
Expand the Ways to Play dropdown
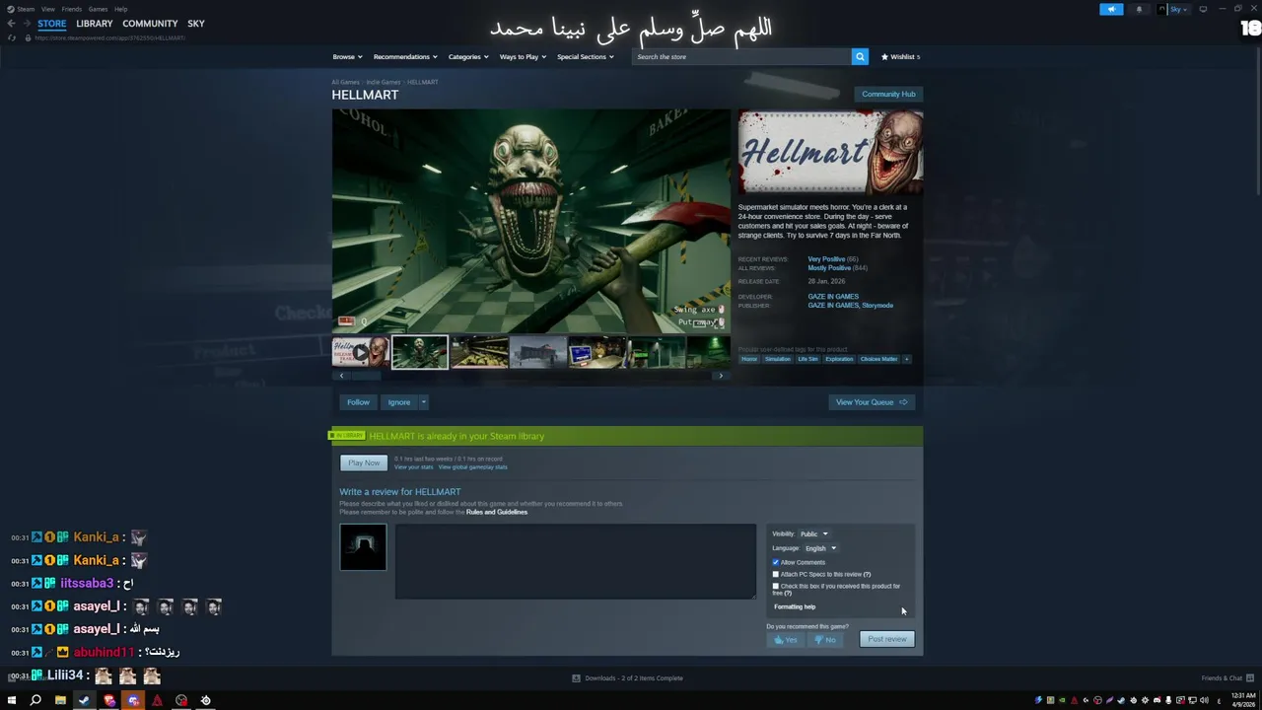tap(523, 57)
